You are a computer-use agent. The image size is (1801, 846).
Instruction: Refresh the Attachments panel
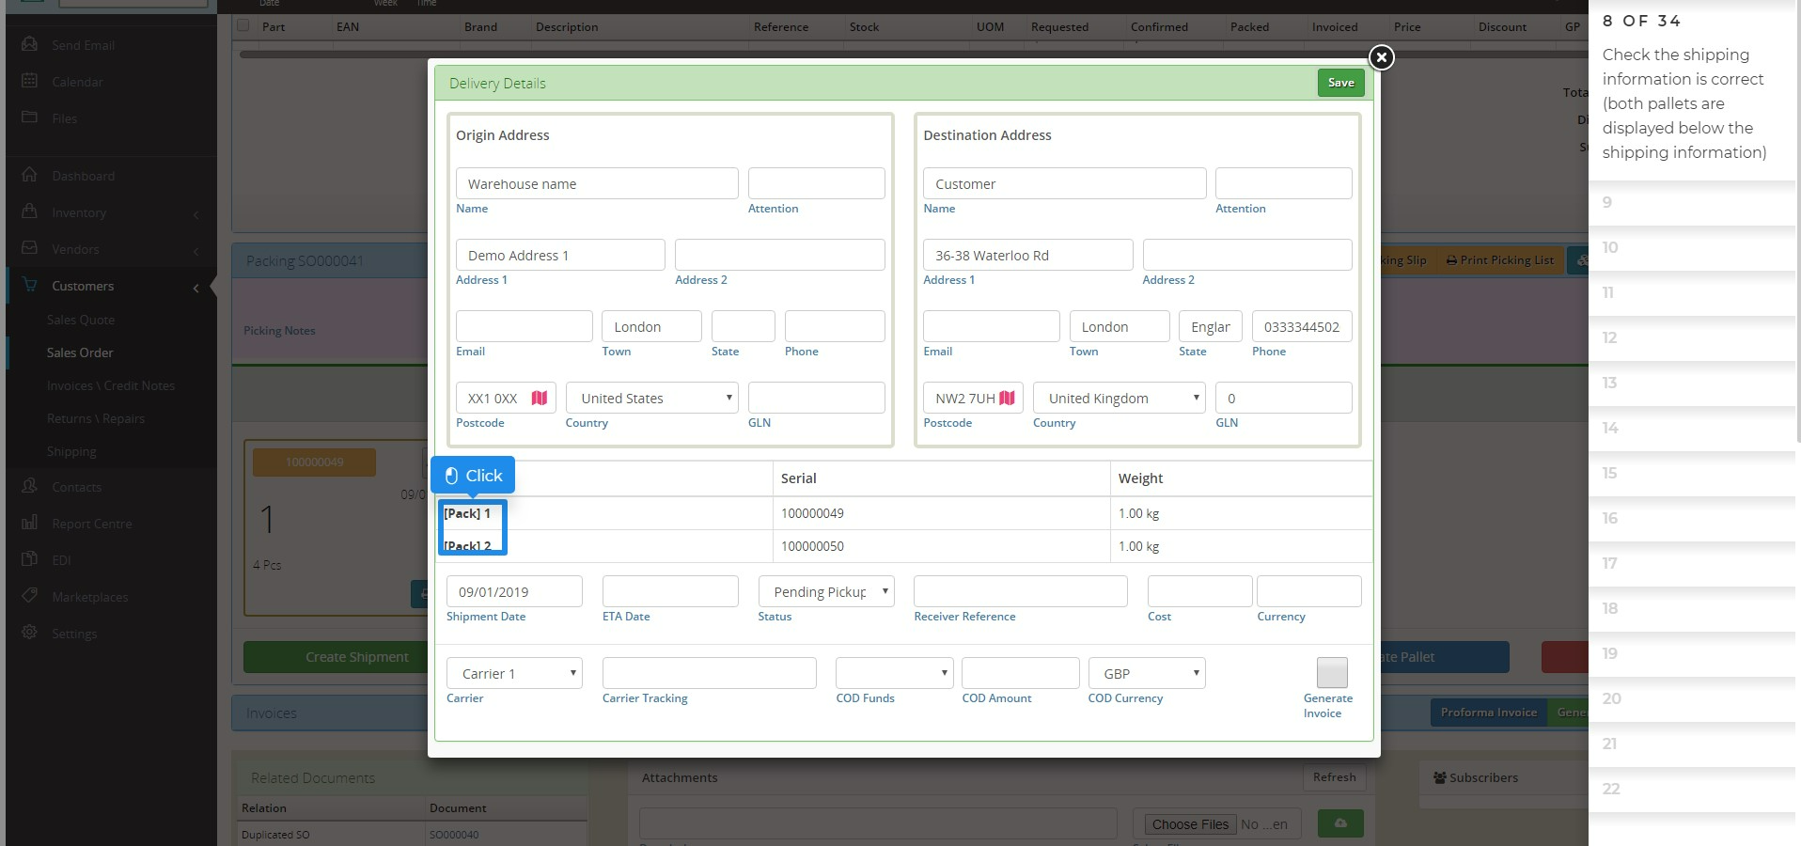pyautogui.click(x=1334, y=777)
